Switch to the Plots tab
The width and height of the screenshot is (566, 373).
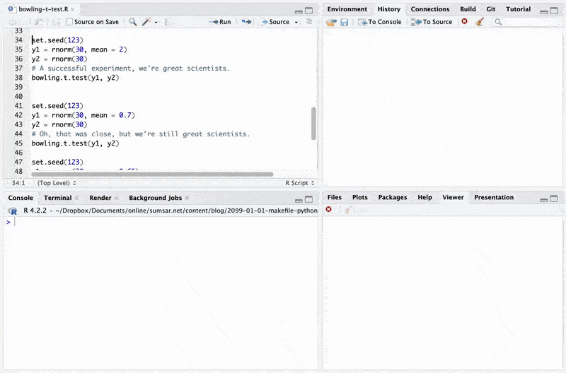(x=359, y=198)
